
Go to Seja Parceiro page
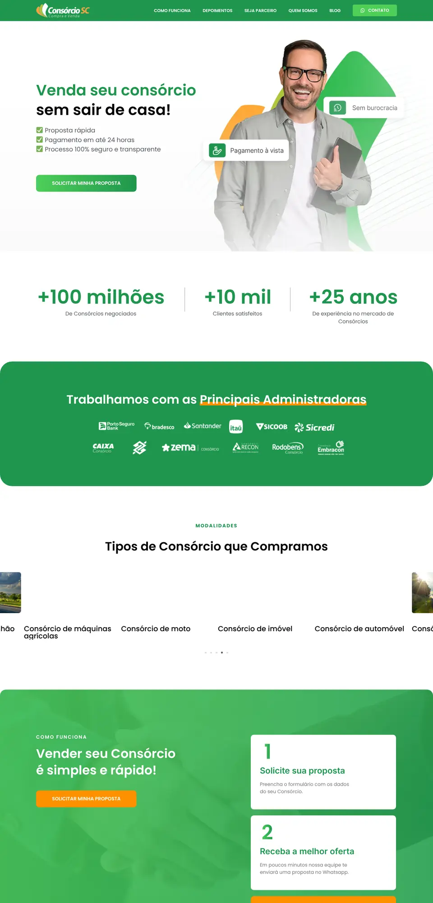pos(260,10)
